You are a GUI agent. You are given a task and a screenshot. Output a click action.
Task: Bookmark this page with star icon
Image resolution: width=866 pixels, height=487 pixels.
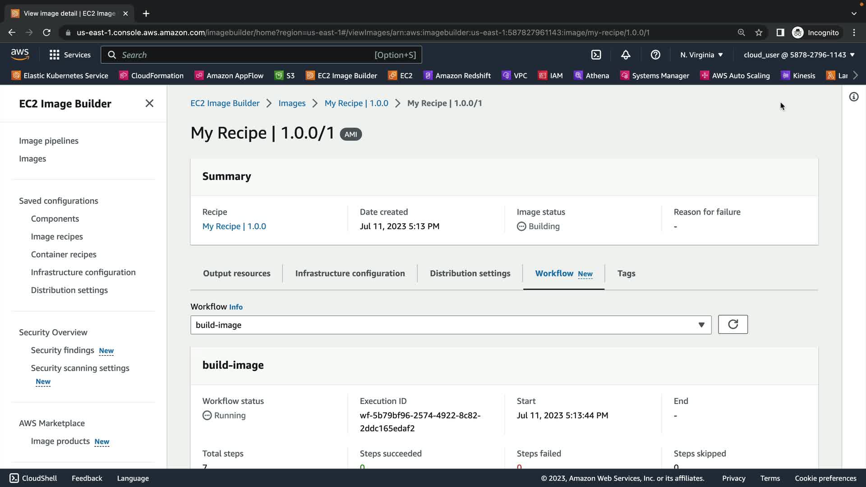coord(759,32)
